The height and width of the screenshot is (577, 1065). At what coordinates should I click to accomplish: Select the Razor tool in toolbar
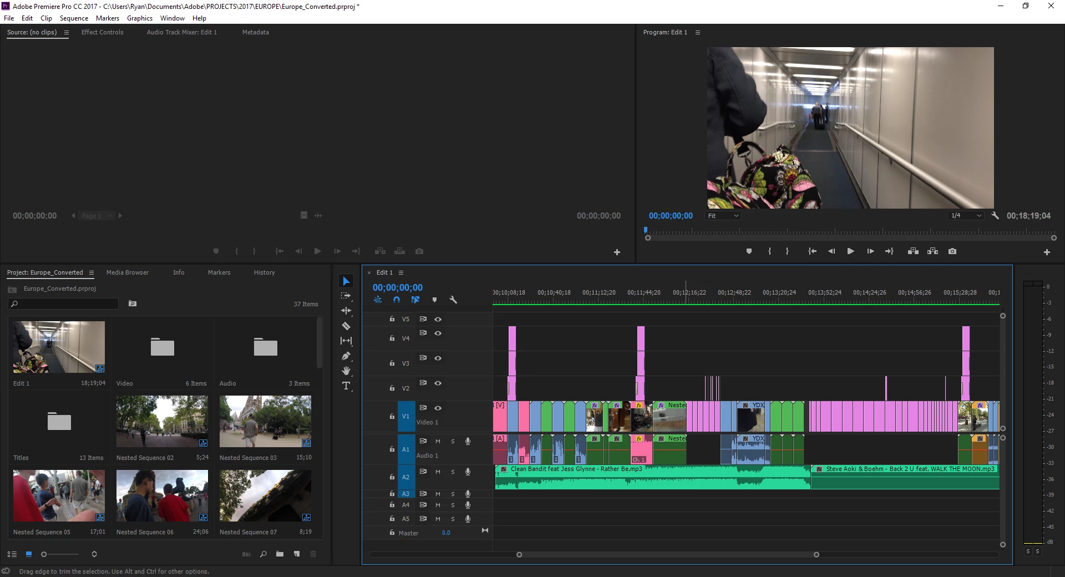point(346,326)
